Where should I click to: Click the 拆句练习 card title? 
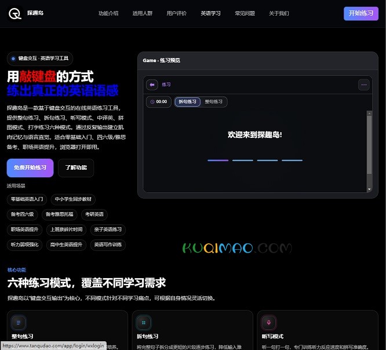coord(147,337)
